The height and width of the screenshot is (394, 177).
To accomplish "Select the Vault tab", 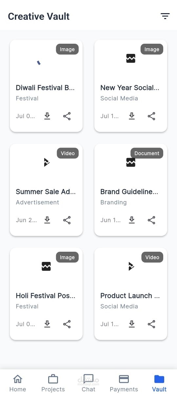I will 159,383.
